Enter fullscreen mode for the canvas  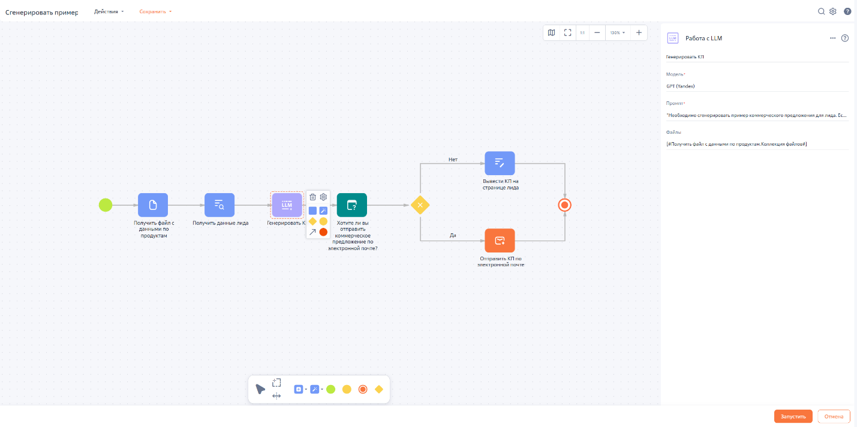point(567,32)
